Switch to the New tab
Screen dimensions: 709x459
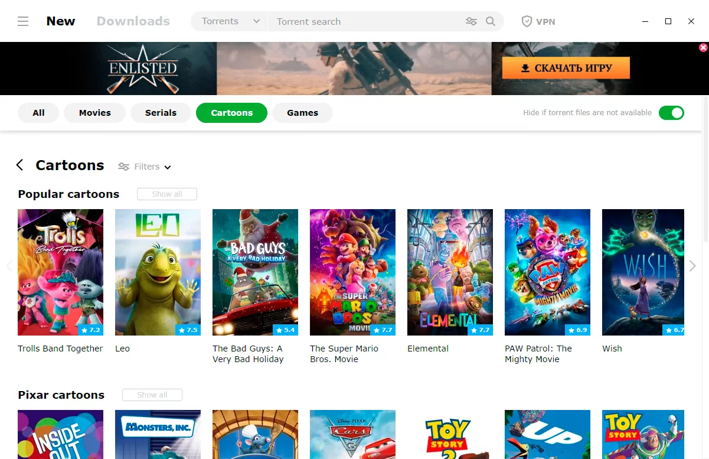pos(61,21)
